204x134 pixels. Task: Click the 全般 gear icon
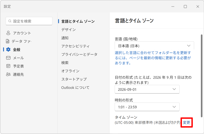[x=8, y=49]
